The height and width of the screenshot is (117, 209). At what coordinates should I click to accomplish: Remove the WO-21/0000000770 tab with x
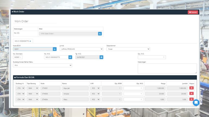point(30,41)
